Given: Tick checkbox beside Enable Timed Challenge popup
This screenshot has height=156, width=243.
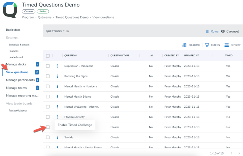Looking at the screenshot, I should click(x=48, y=127).
